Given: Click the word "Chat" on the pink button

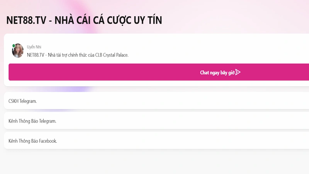Looking at the screenshot, I should click(x=204, y=73).
